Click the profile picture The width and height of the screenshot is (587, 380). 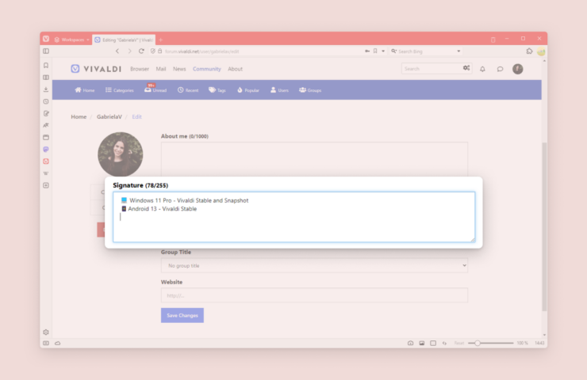(x=120, y=154)
